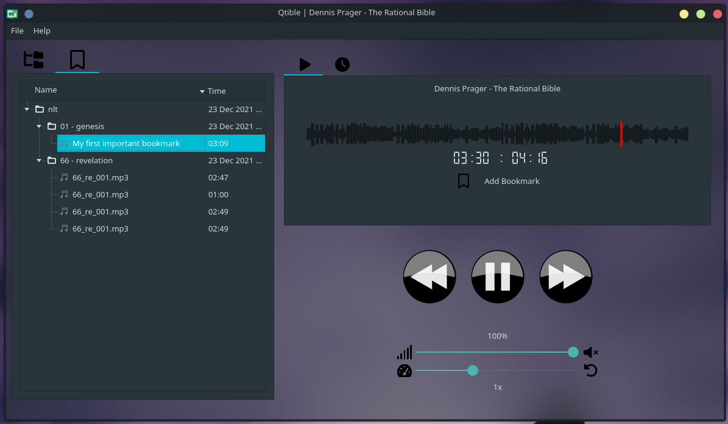
Task: Mute audio with the speaker icon
Action: tap(590, 353)
